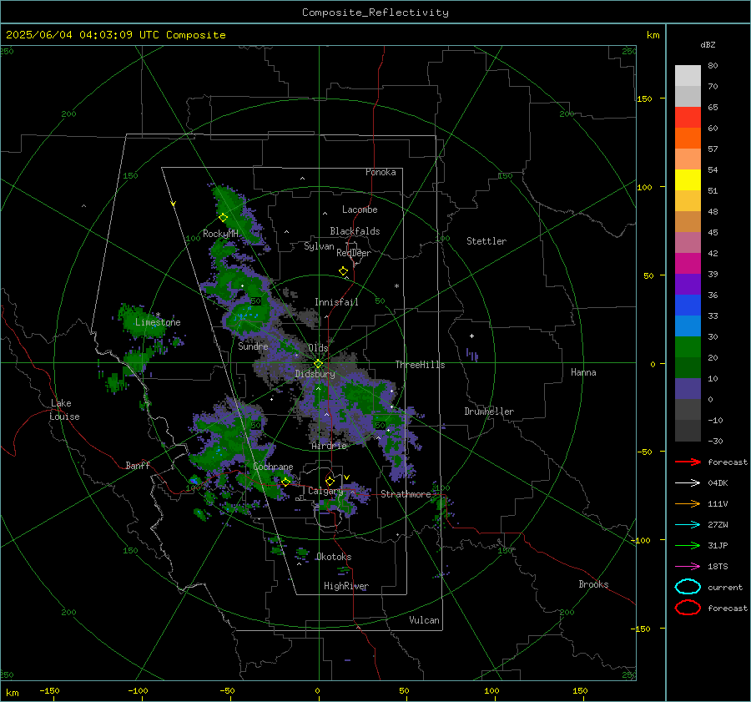Click the Limestone label on map
Screen dimensions: 751x702
pyautogui.click(x=158, y=322)
